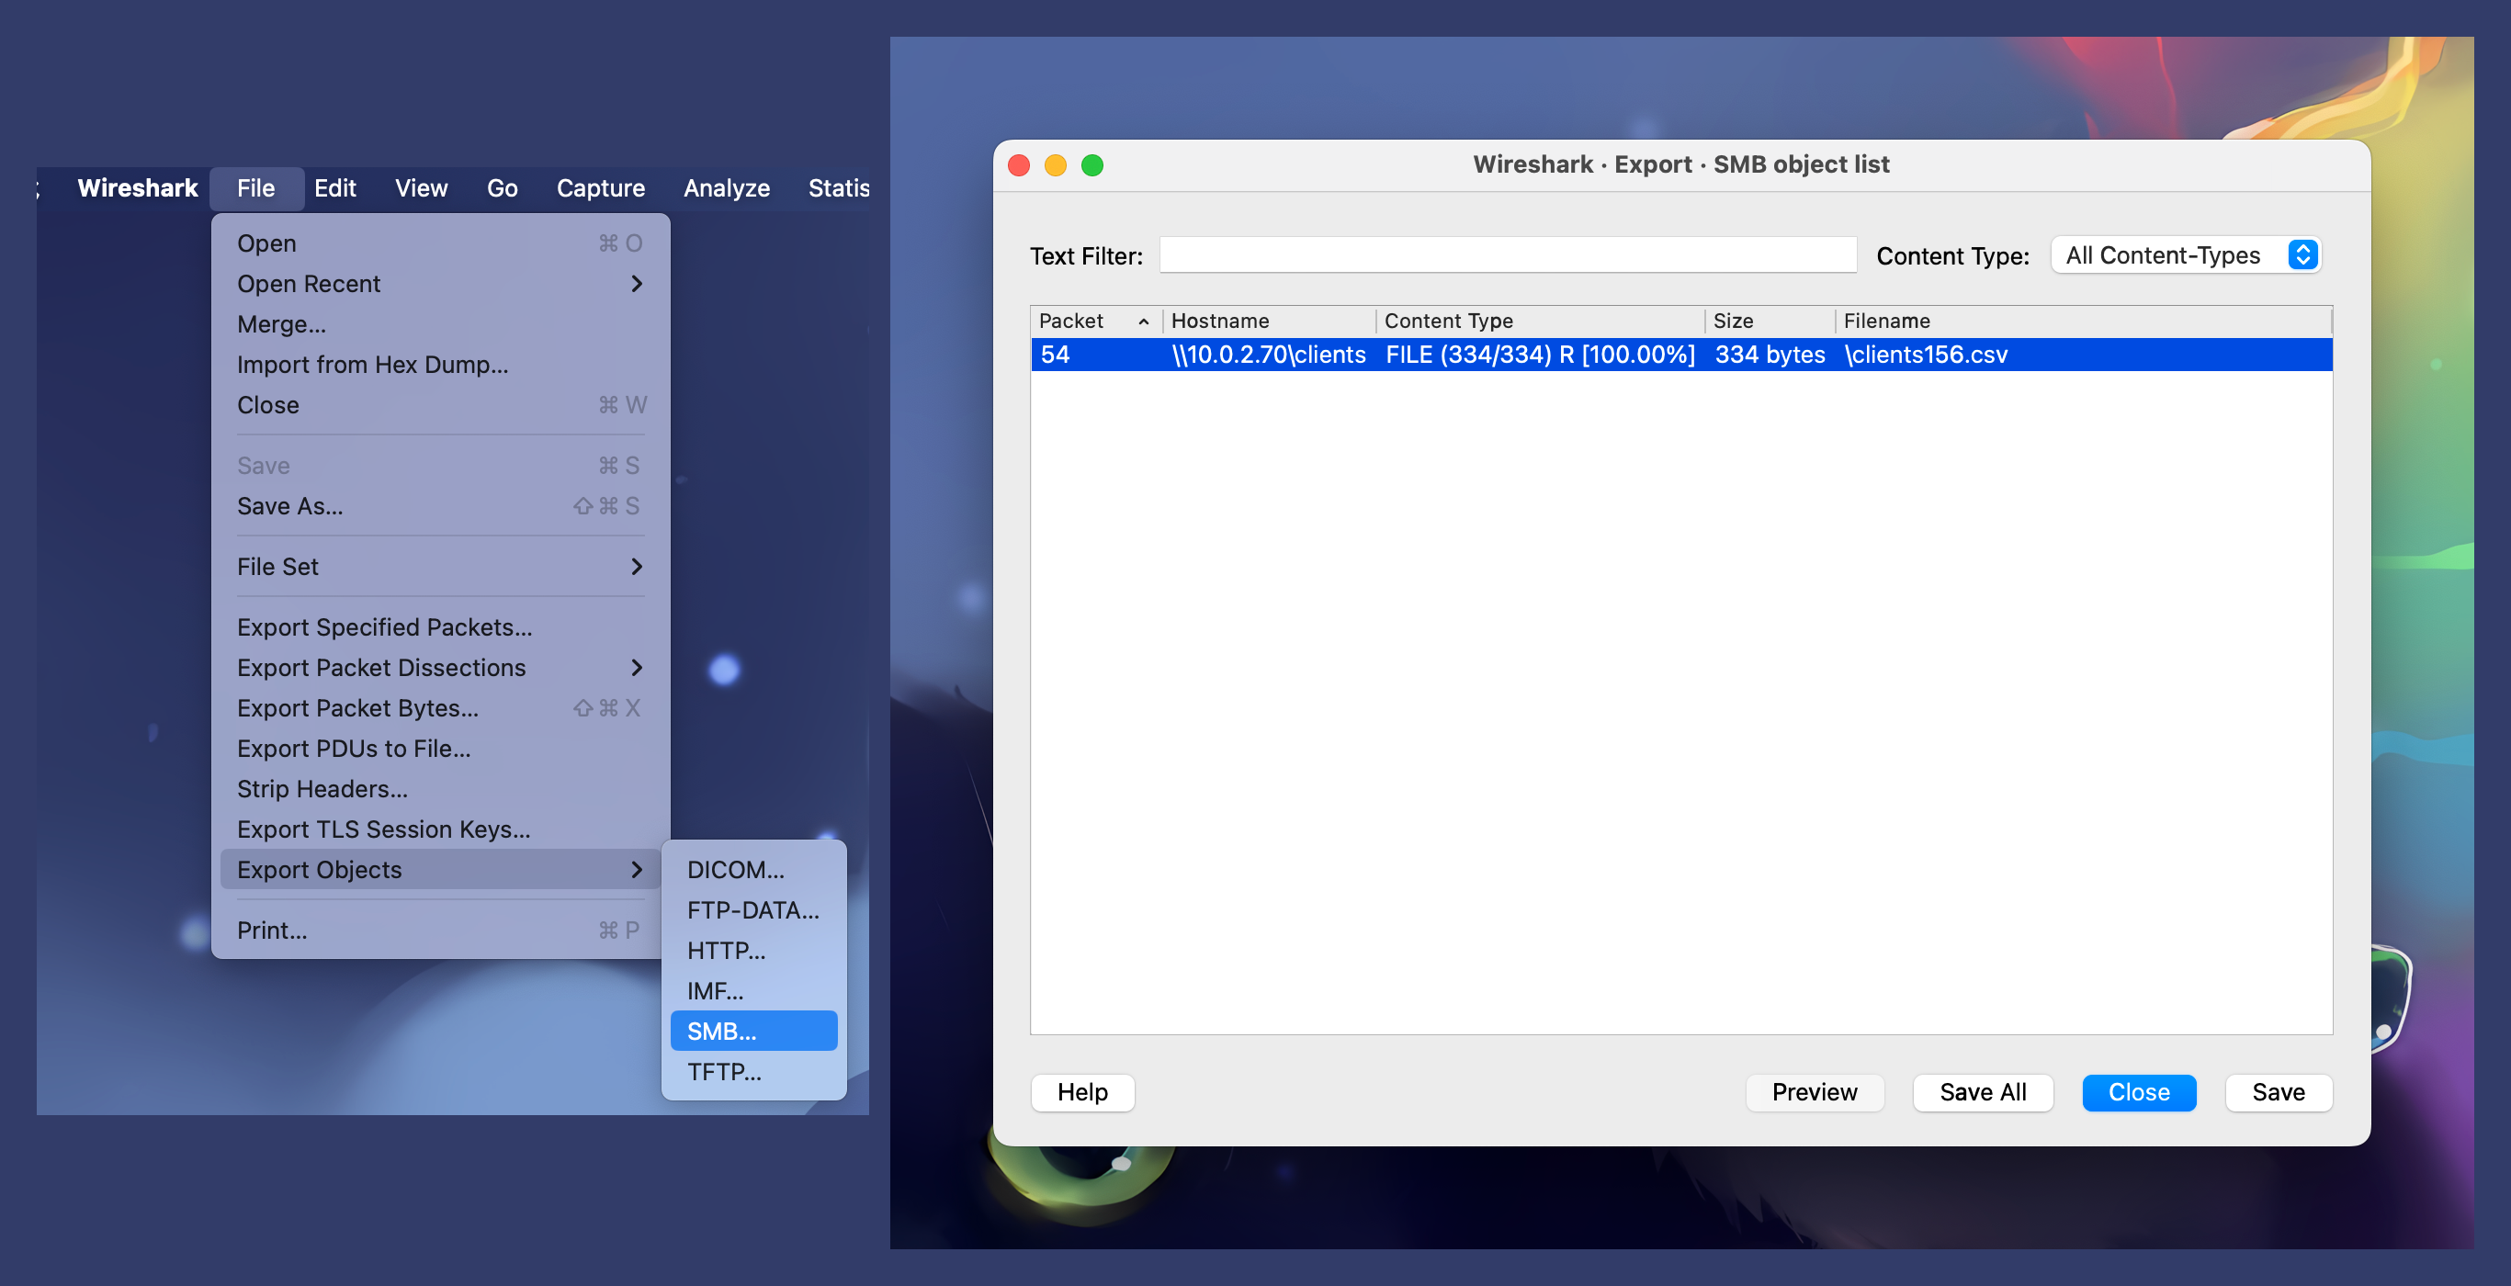Expand Export Packet Dissections submenu
The height and width of the screenshot is (1286, 2511).
(x=441, y=669)
